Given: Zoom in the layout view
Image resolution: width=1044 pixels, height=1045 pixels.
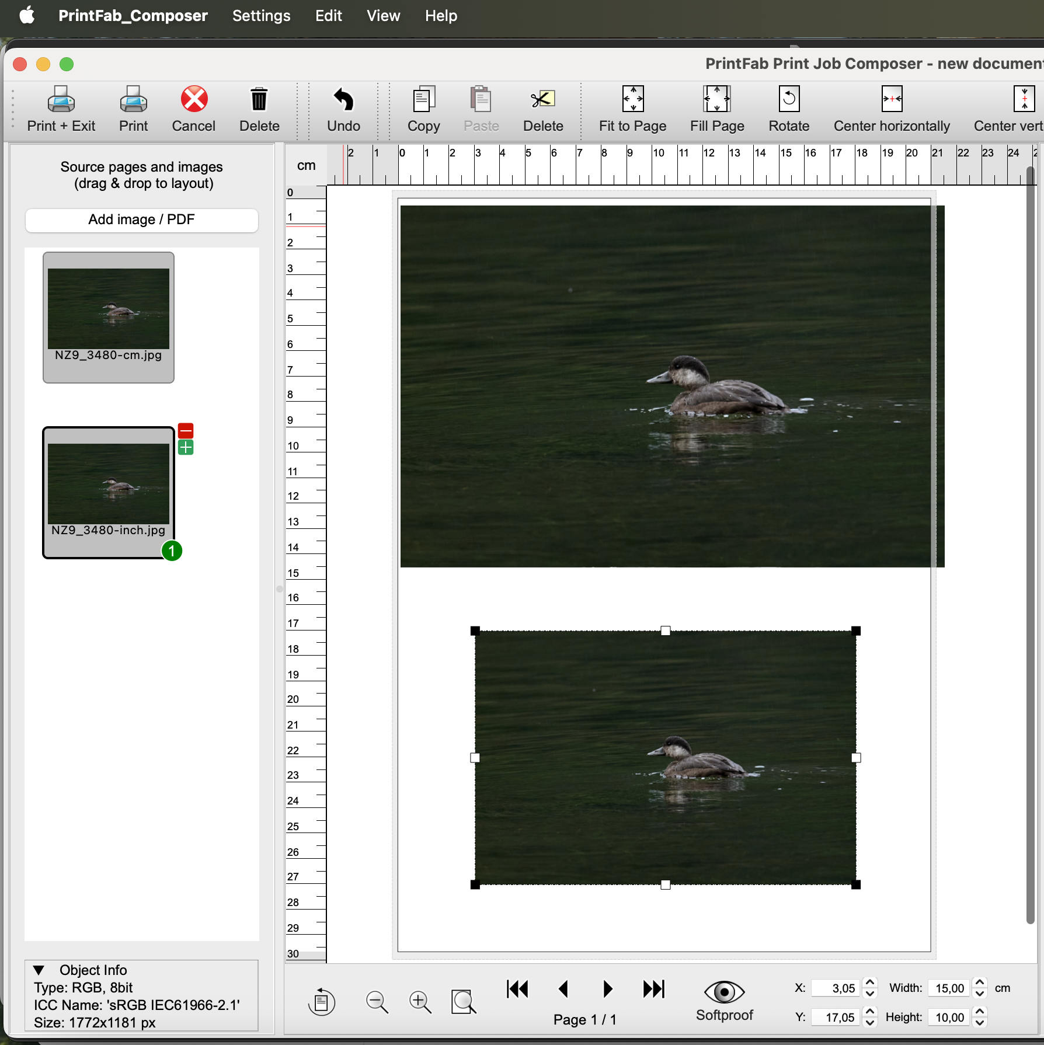Looking at the screenshot, I should pyautogui.click(x=420, y=1002).
